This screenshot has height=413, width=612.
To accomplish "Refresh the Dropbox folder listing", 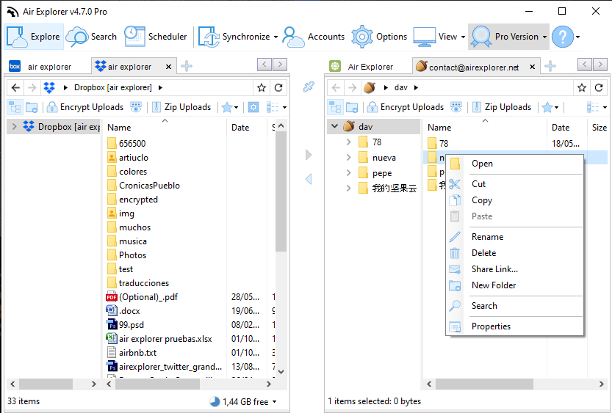I will pos(278,88).
